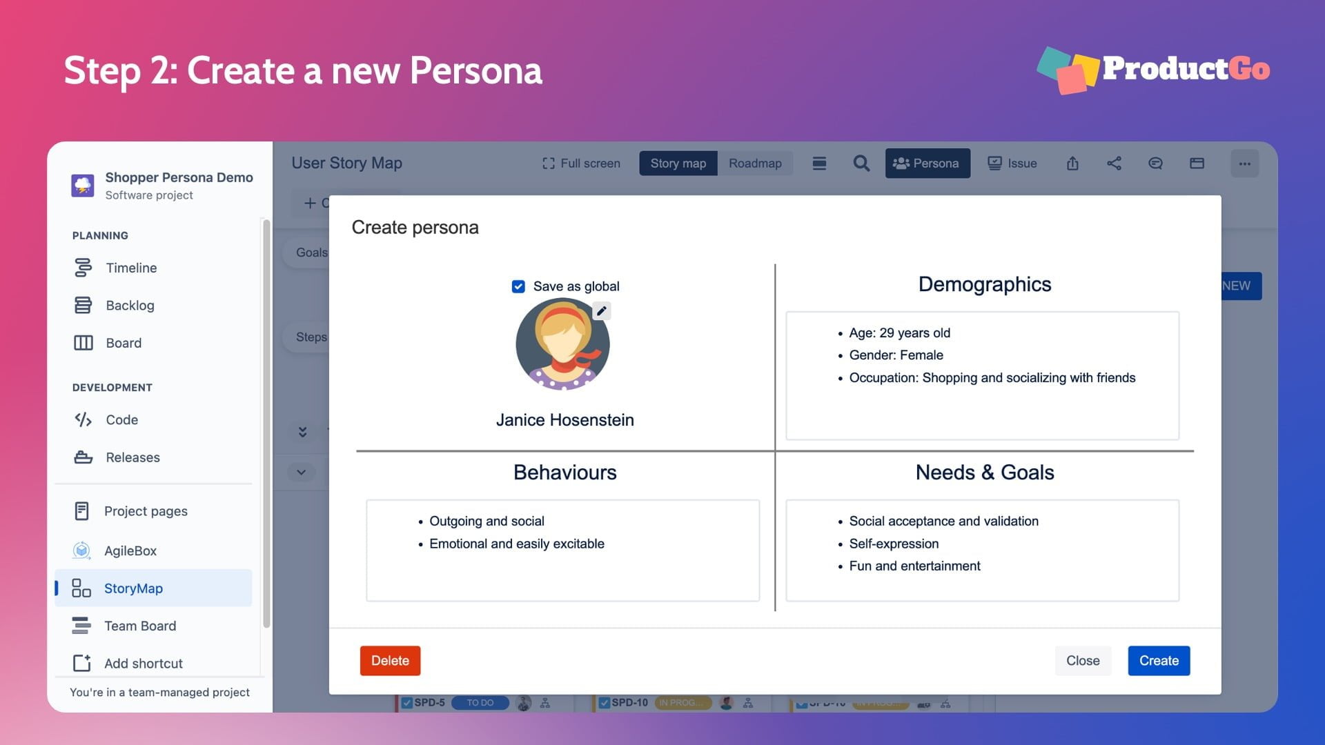Enable the Full screen toggle

[580, 163]
